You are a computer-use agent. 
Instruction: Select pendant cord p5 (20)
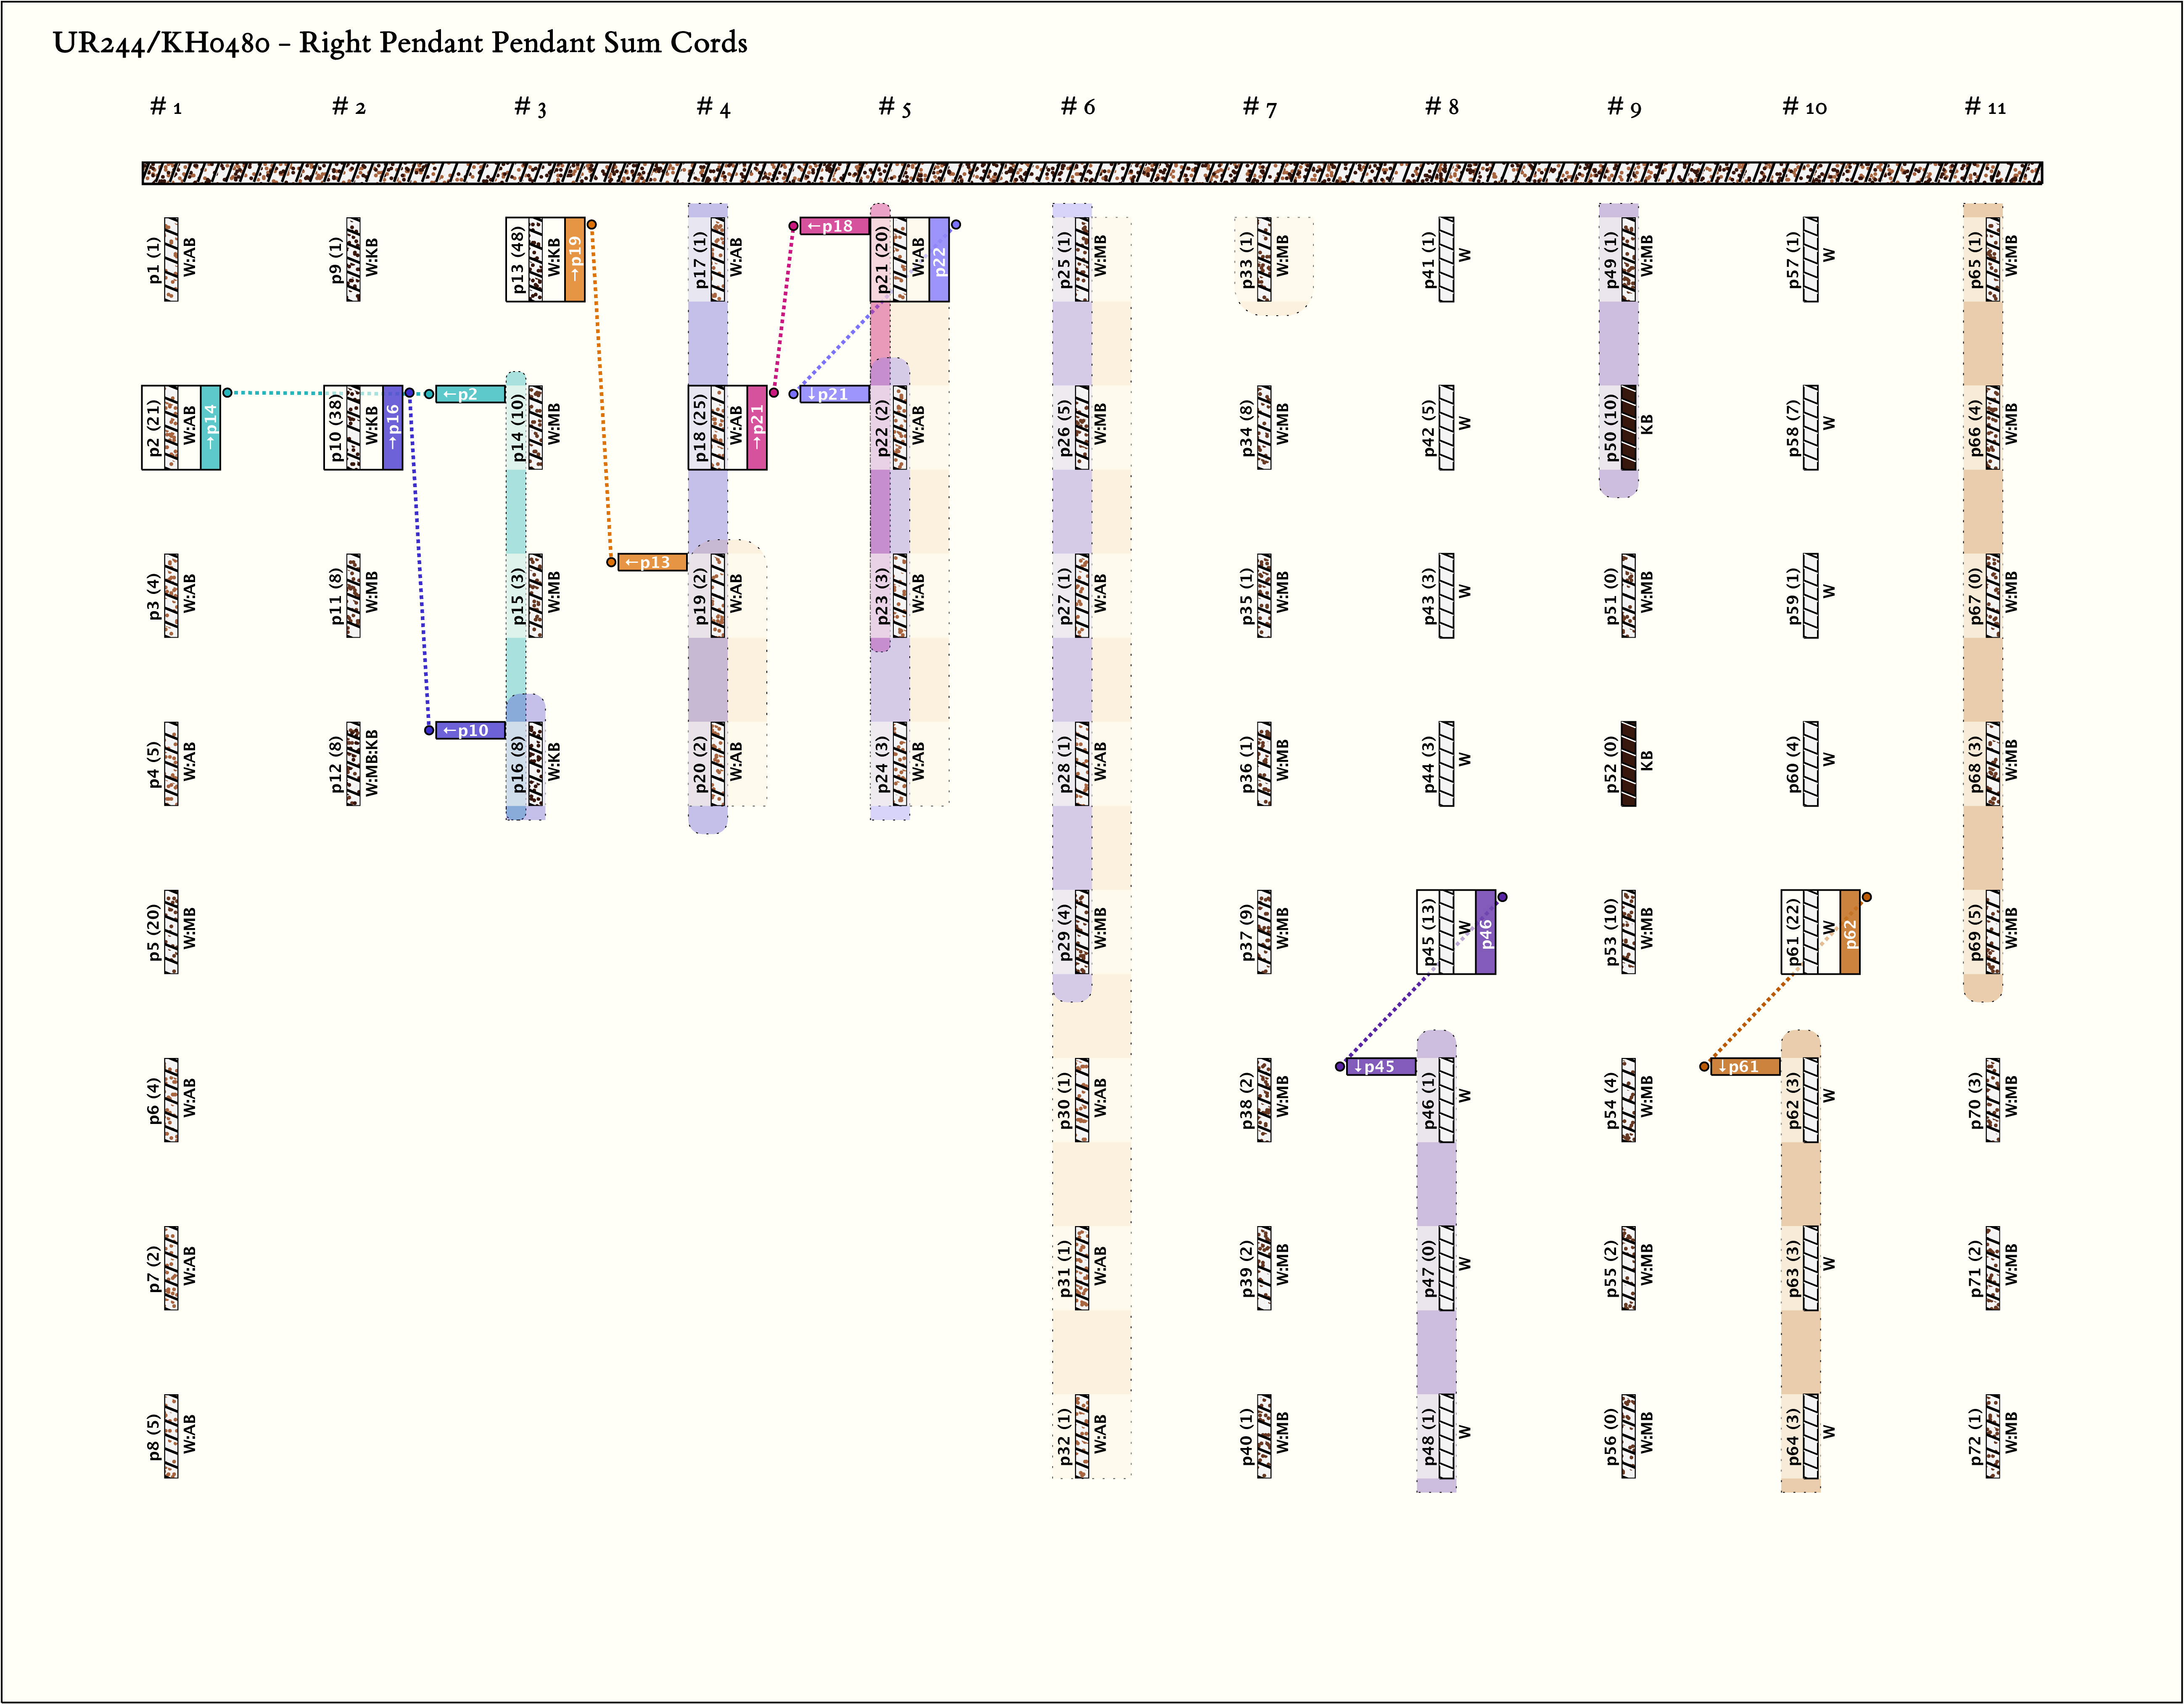coord(171,931)
